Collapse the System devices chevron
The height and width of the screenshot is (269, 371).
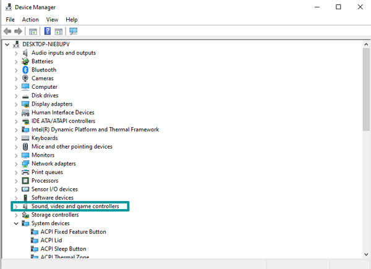tap(16, 223)
